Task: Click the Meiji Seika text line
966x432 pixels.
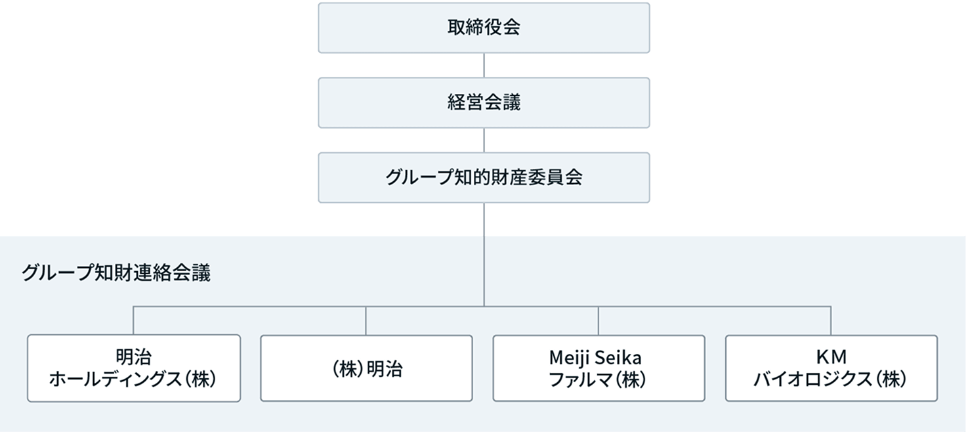Action: coord(598,358)
